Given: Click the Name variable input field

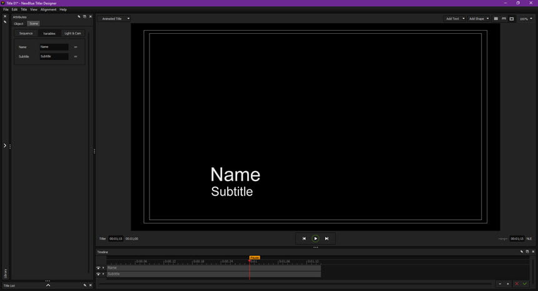Looking at the screenshot, I should (x=54, y=47).
